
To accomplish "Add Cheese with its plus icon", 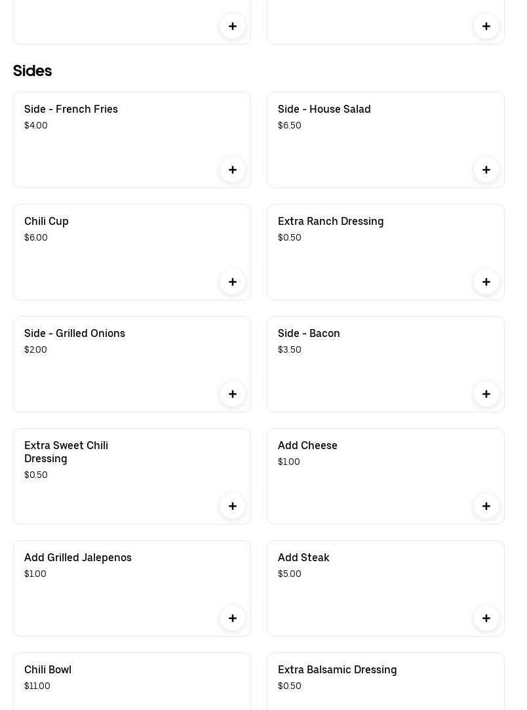I will [486, 506].
